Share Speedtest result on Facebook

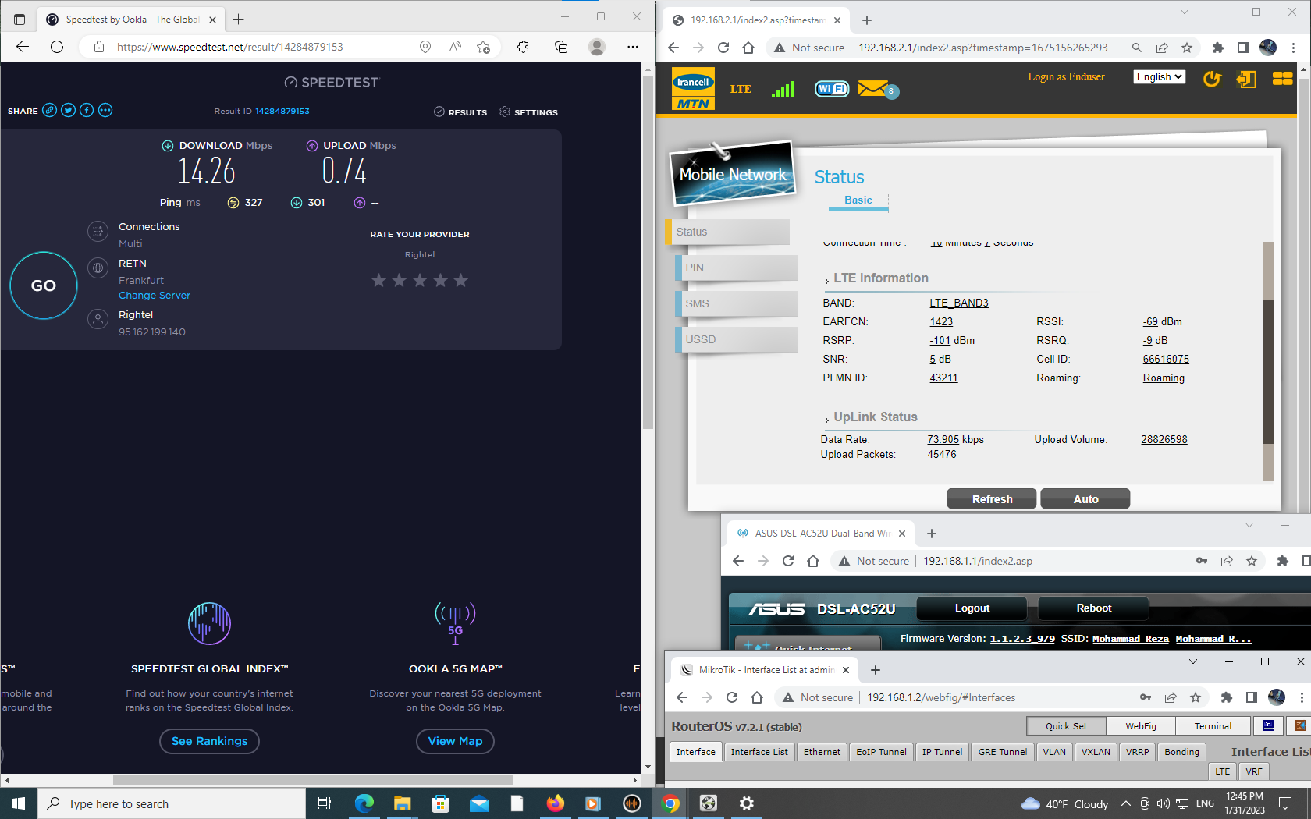[x=87, y=110]
